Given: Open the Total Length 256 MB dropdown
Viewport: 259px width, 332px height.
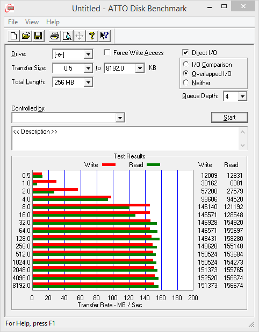Looking at the screenshot, I should (x=88, y=82).
